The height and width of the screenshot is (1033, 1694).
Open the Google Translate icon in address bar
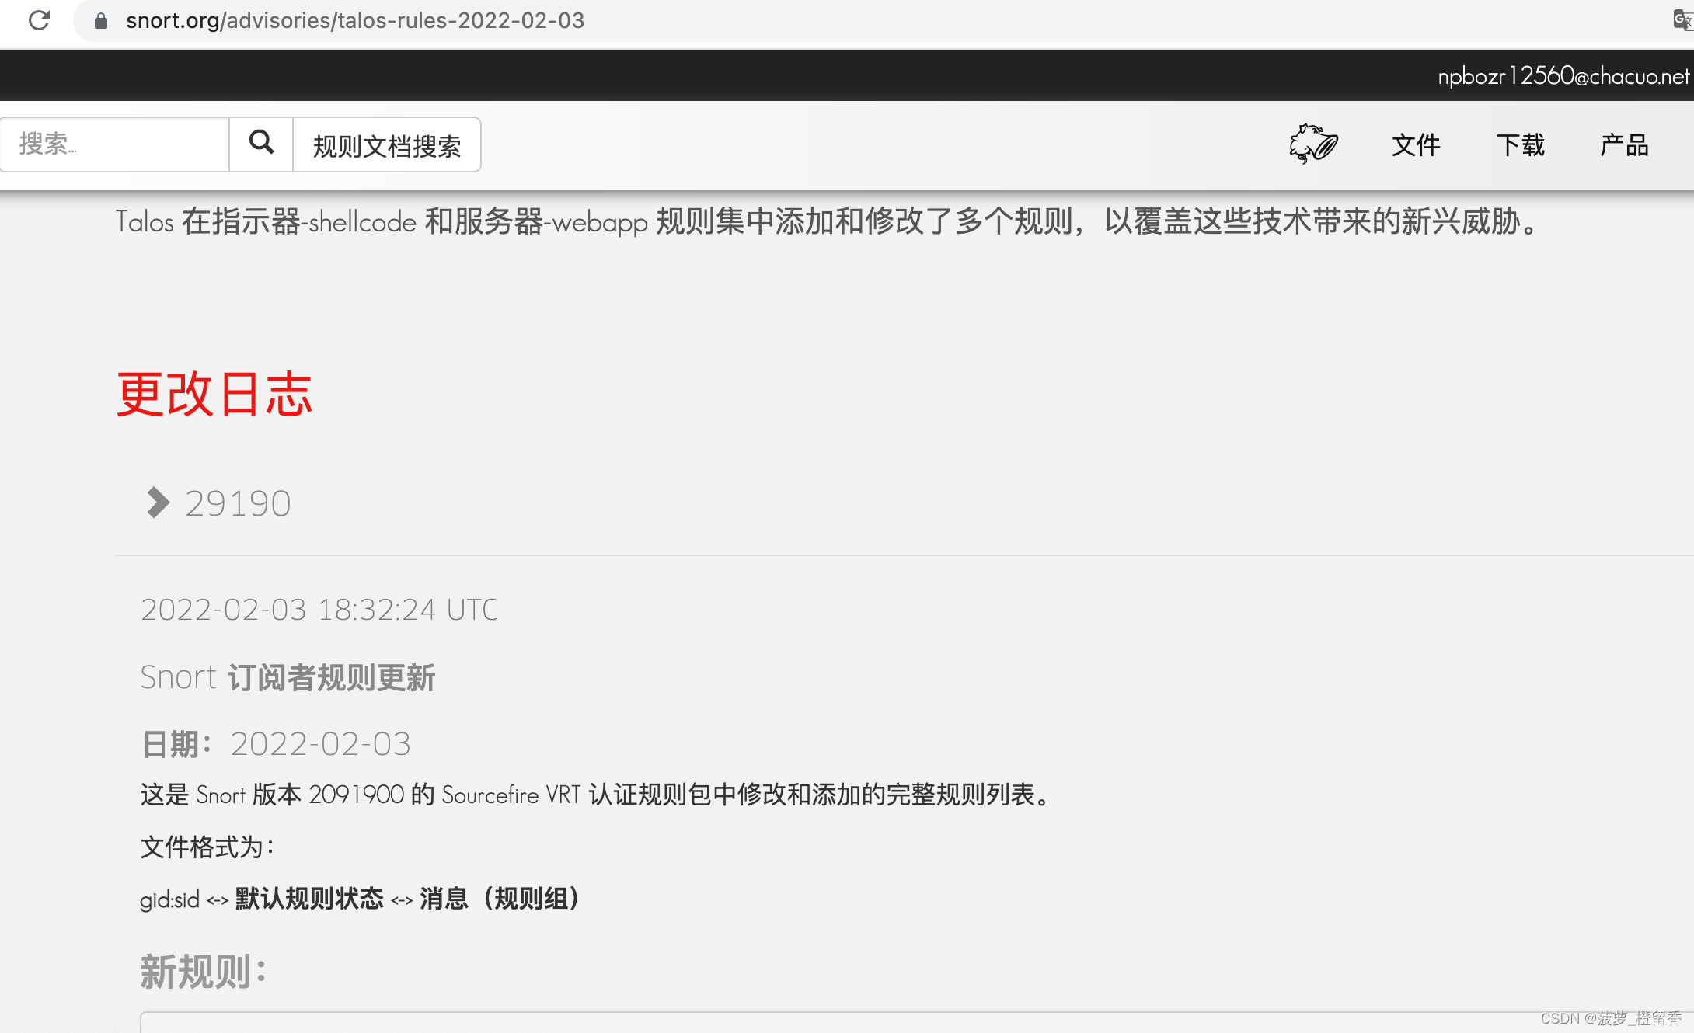click(x=1682, y=20)
